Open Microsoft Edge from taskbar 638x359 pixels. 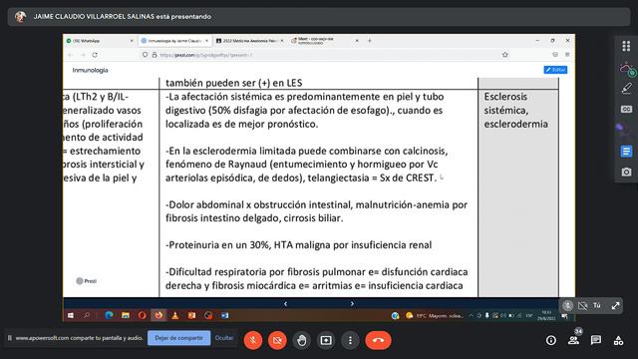[x=109, y=315]
